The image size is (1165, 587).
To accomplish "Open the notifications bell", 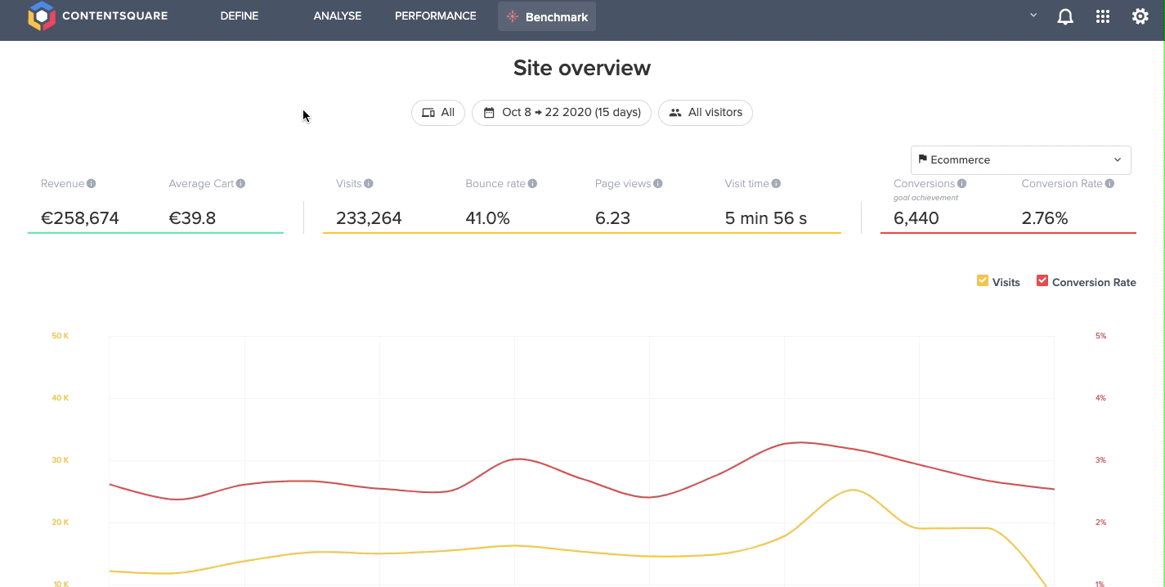I will pyautogui.click(x=1065, y=16).
